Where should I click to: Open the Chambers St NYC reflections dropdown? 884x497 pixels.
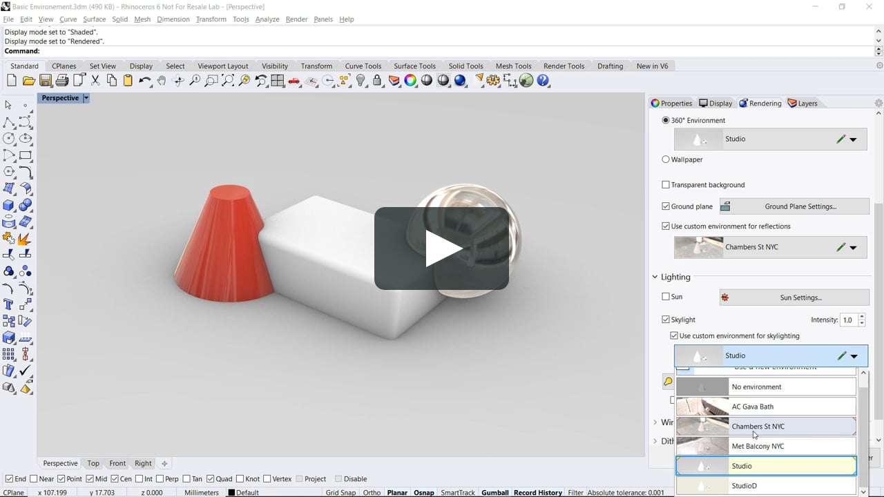(853, 247)
